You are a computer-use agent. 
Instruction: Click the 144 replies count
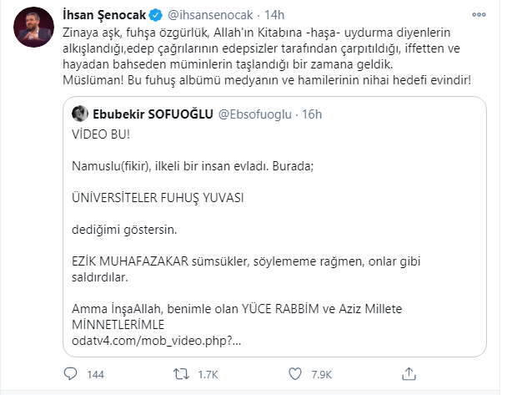coord(95,375)
